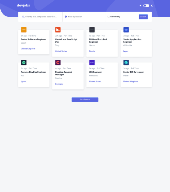Click the Search button
Image resolution: width=170 pixels, height=192 pixels.
pos(143,17)
